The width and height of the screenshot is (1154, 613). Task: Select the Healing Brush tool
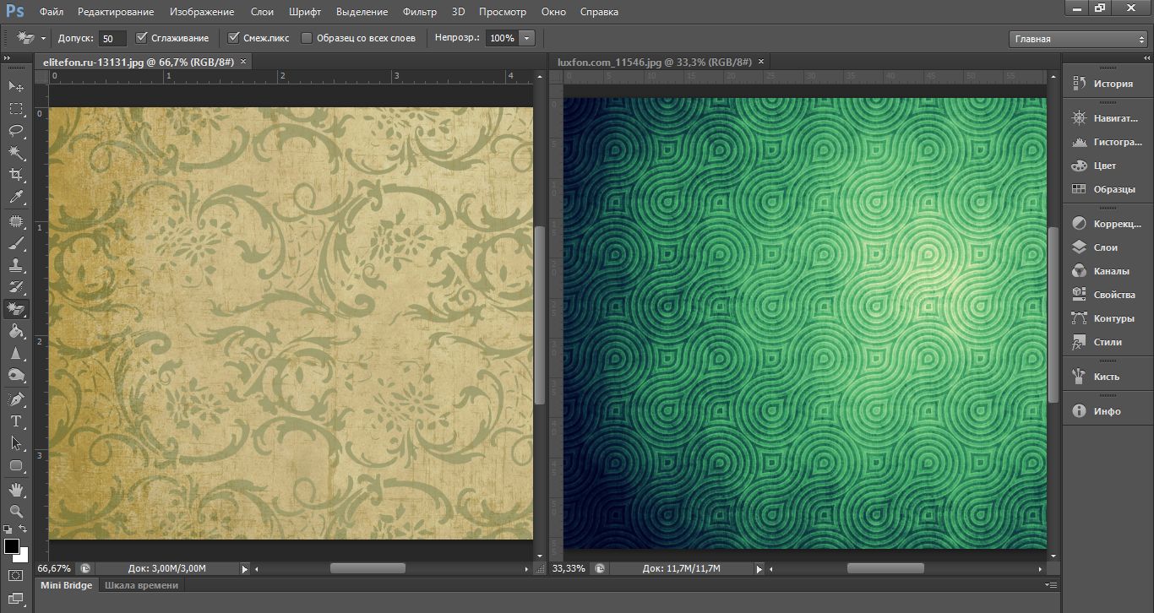tap(16, 221)
